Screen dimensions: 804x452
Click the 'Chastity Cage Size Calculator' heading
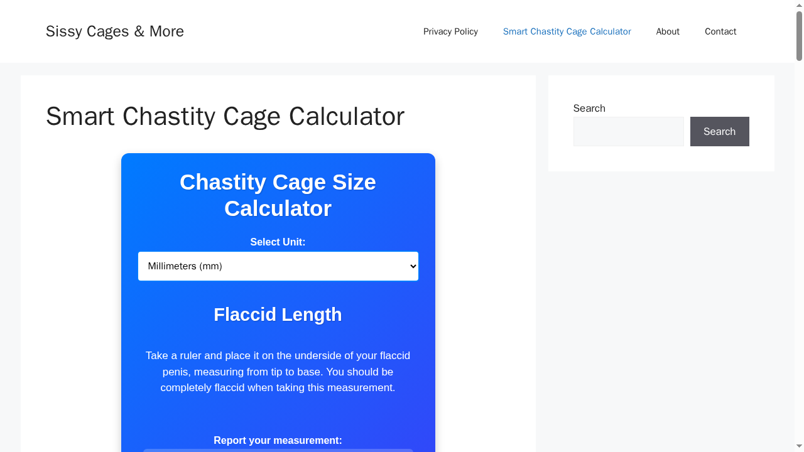tap(278, 195)
